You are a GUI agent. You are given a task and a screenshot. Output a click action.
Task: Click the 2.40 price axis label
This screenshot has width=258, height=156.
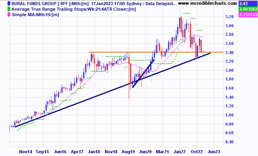click(x=229, y=53)
